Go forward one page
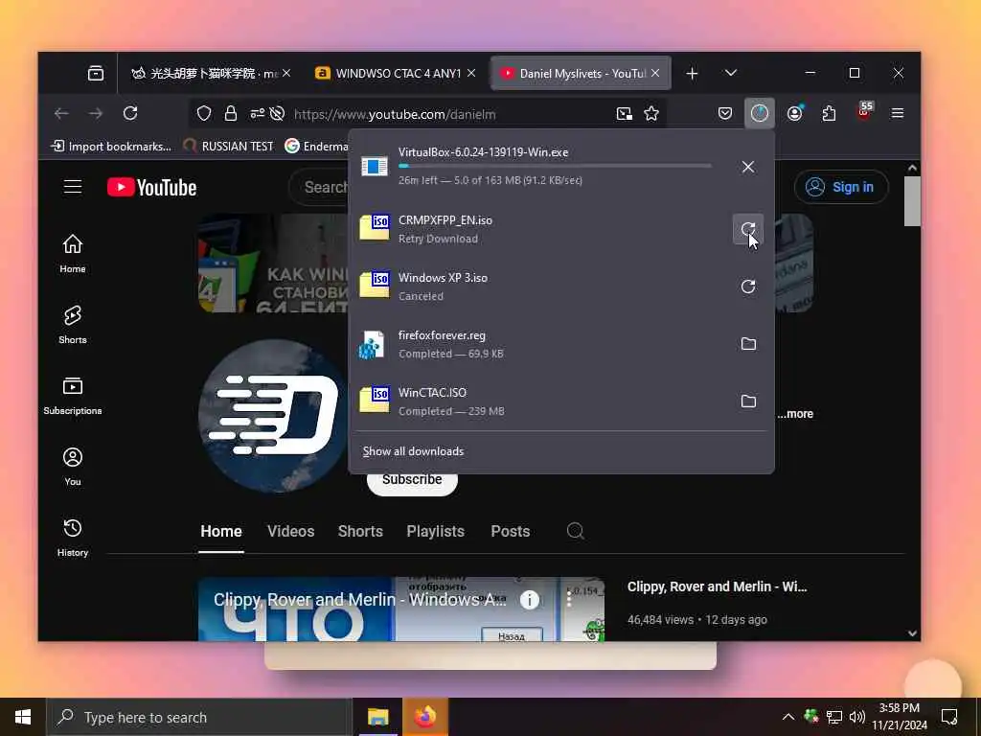The height and width of the screenshot is (736, 981). pyautogui.click(x=95, y=113)
